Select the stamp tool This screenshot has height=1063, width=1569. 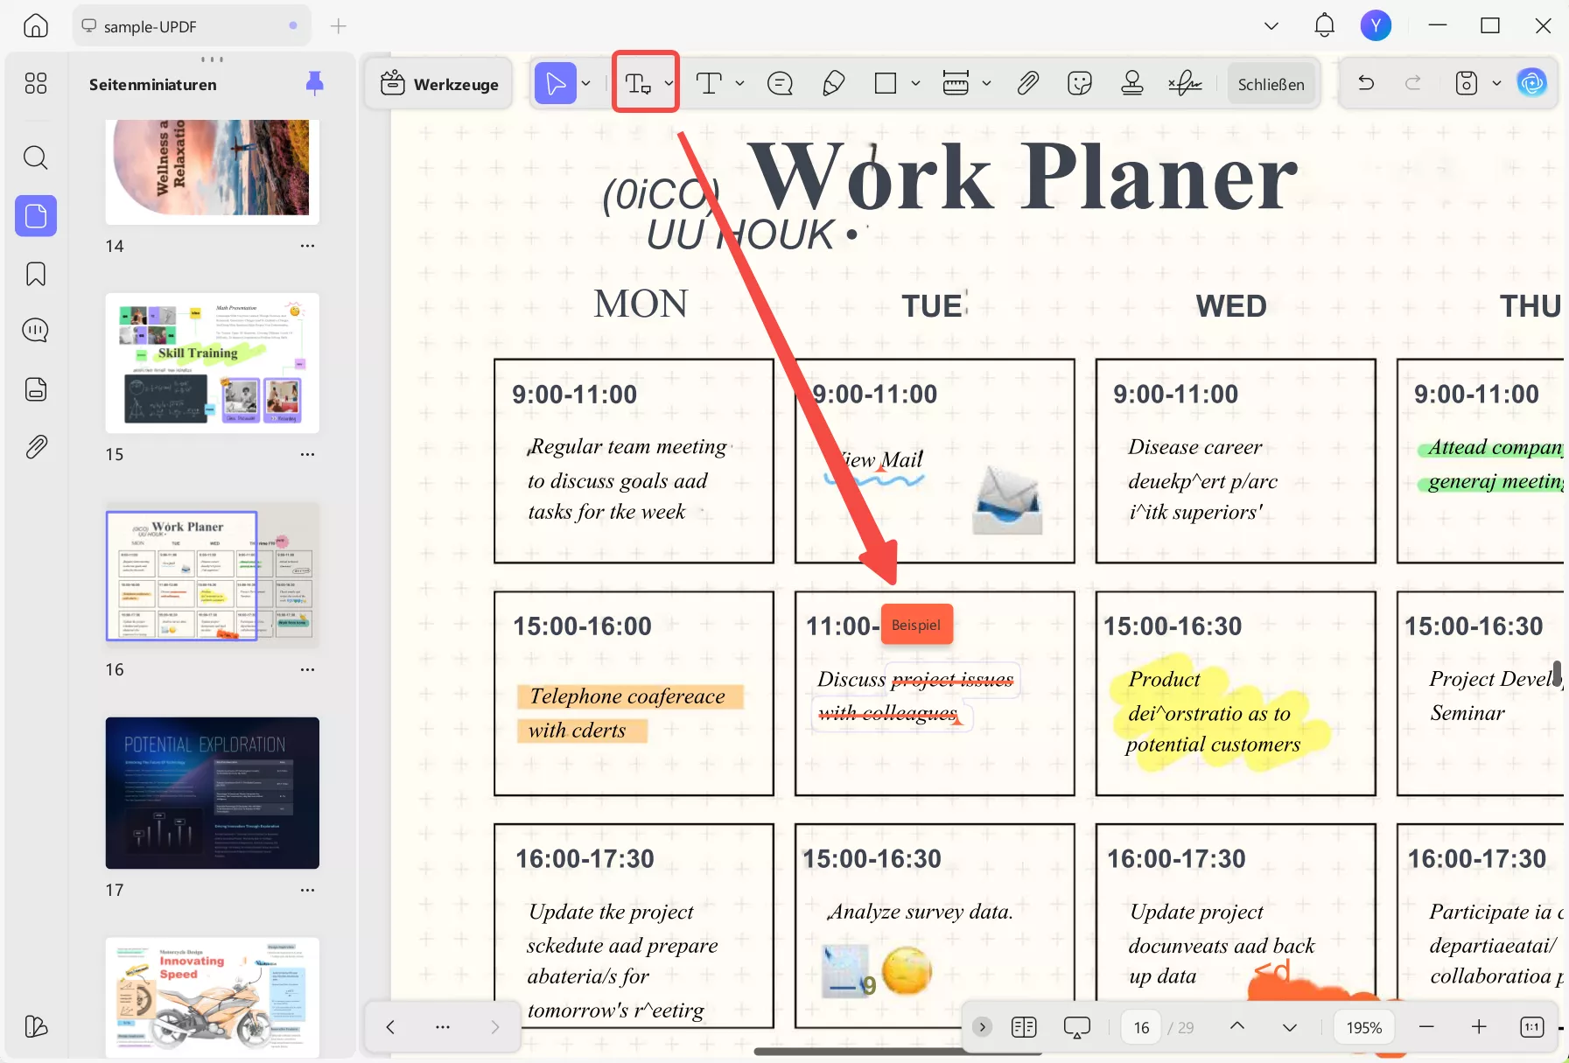pos(1132,84)
